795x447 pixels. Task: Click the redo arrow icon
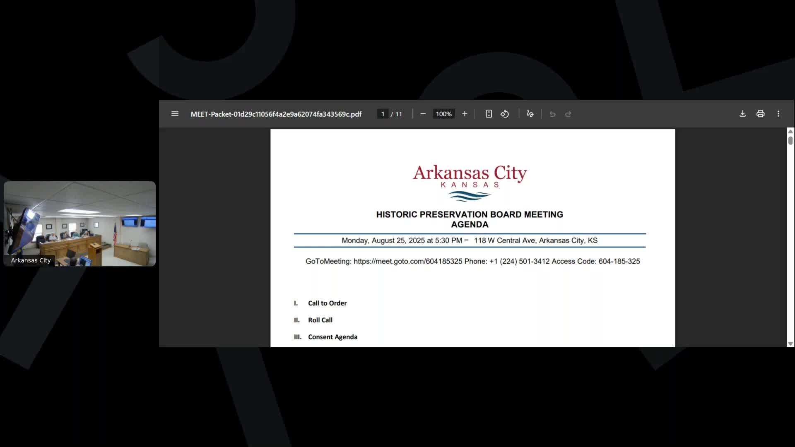click(568, 114)
